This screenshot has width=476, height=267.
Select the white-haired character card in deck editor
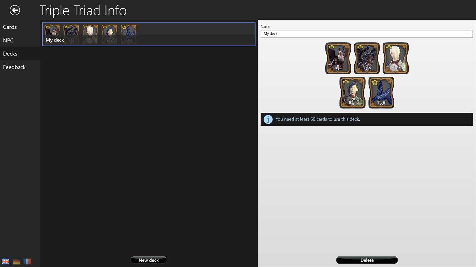[396, 58]
